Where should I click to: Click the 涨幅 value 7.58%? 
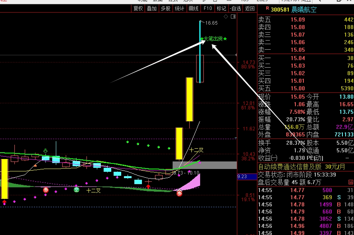[x=297, y=112]
